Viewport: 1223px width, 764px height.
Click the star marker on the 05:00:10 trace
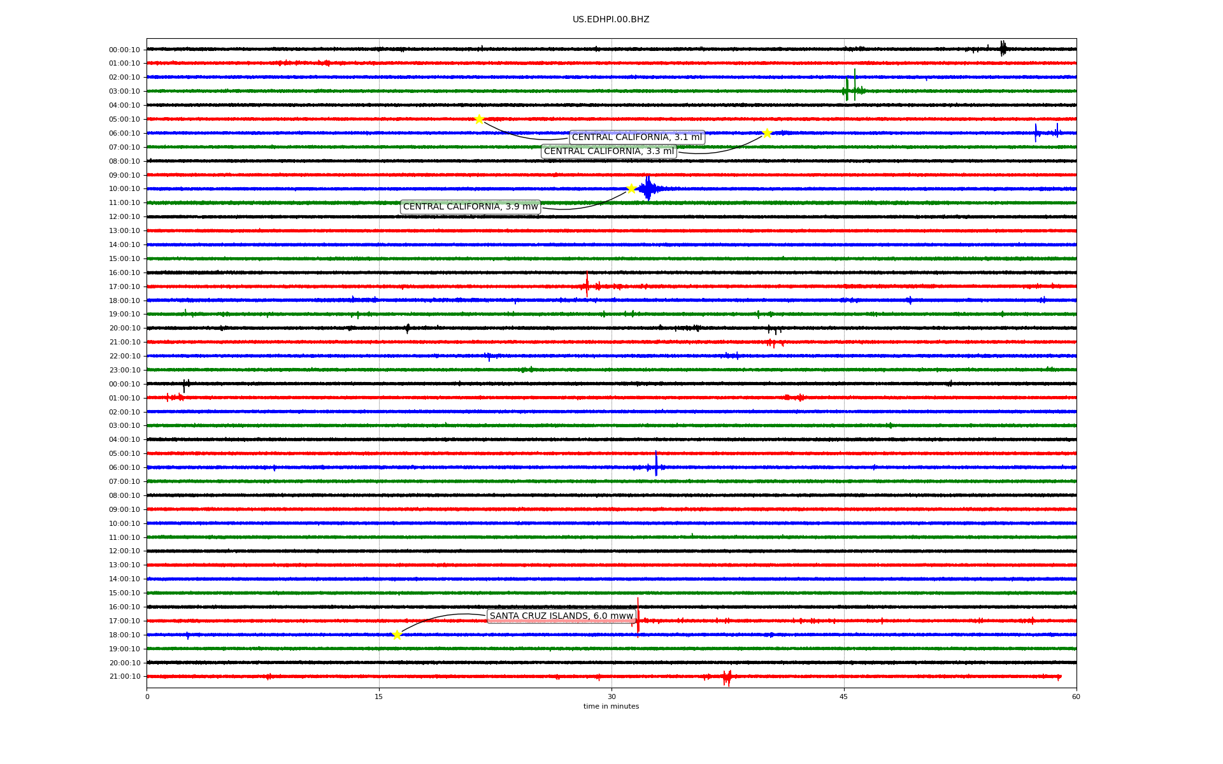point(479,119)
